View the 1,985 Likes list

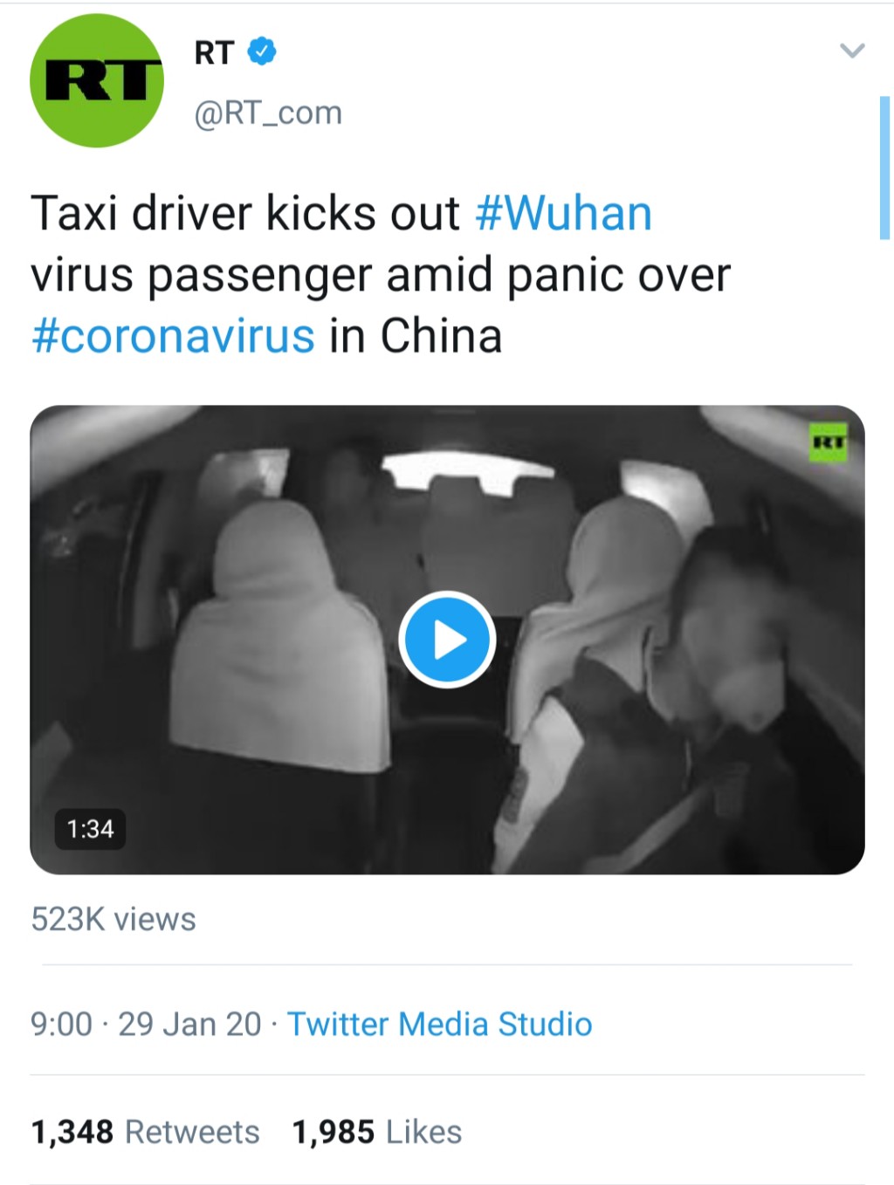(377, 1132)
